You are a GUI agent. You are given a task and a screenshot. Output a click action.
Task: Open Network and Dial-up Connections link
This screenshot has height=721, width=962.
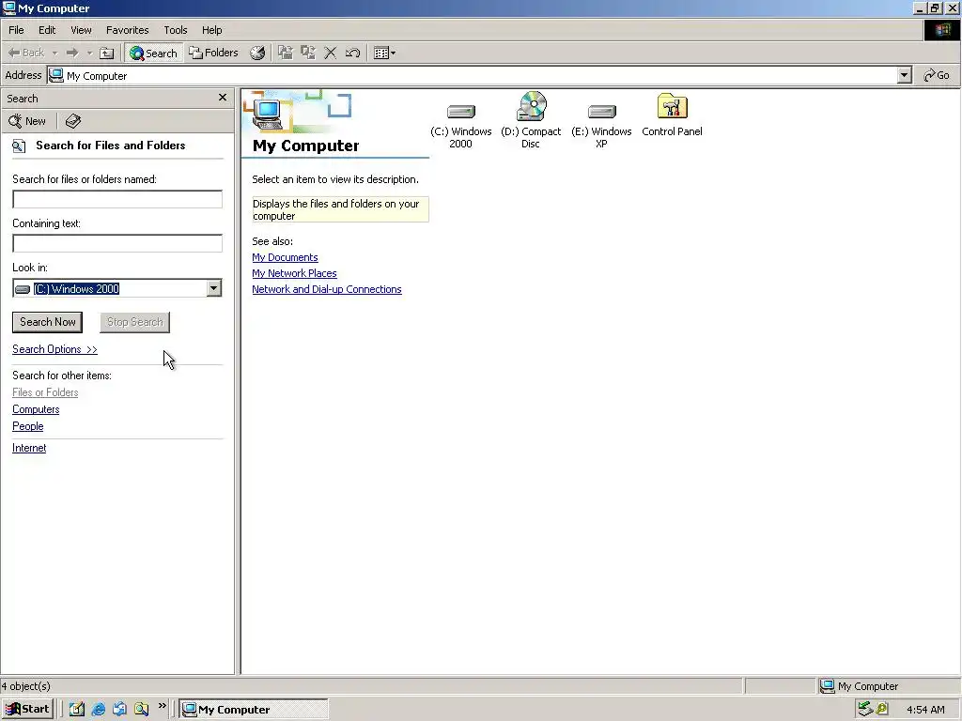326,289
